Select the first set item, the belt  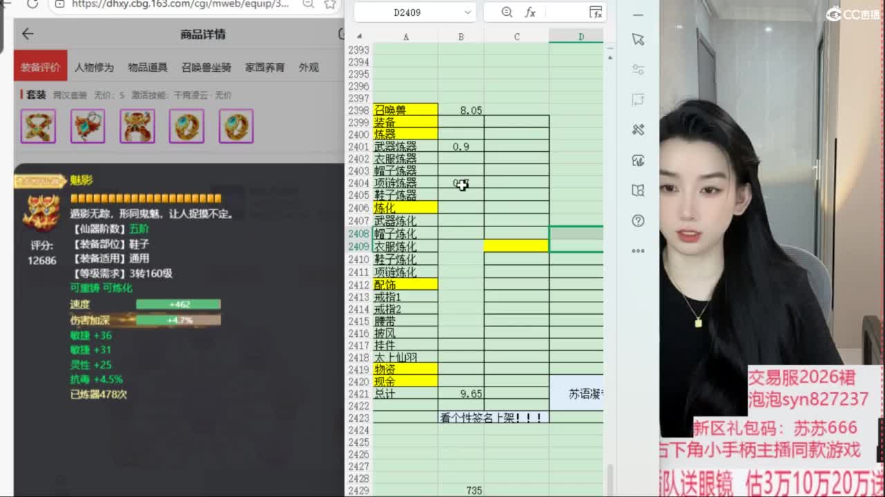click(x=38, y=126)
